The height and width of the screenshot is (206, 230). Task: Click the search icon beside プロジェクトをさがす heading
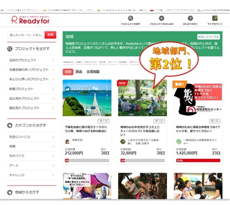coord(10,49)
